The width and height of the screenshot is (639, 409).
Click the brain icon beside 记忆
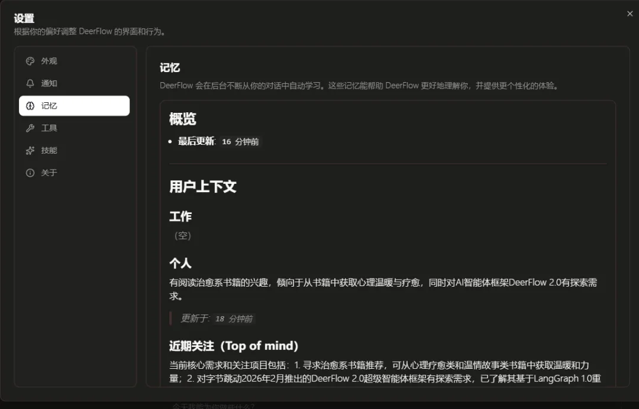pyautogui.click(x=30, y=106)
